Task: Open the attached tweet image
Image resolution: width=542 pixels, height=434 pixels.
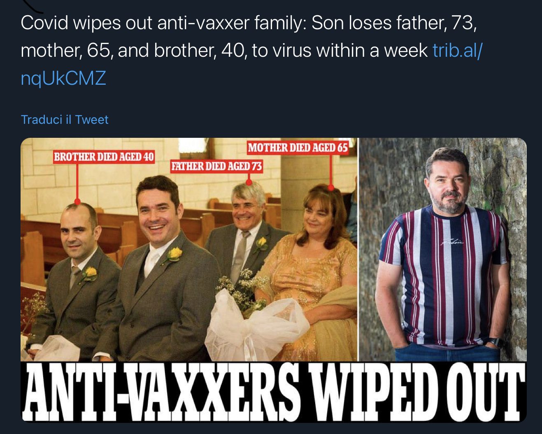Action: (x=274, y=280)
